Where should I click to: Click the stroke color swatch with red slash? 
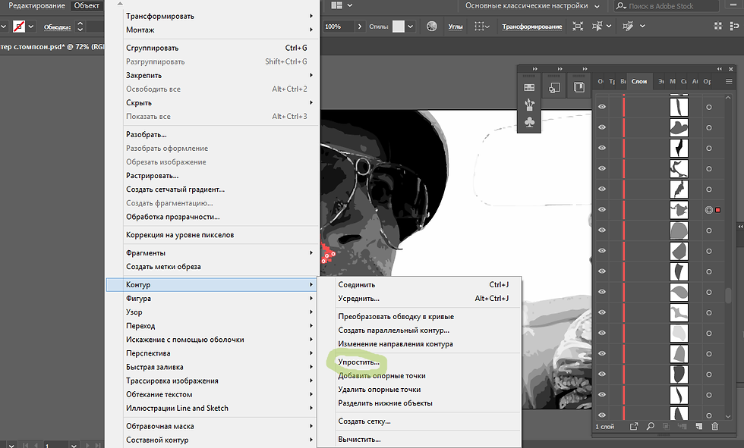19,27
